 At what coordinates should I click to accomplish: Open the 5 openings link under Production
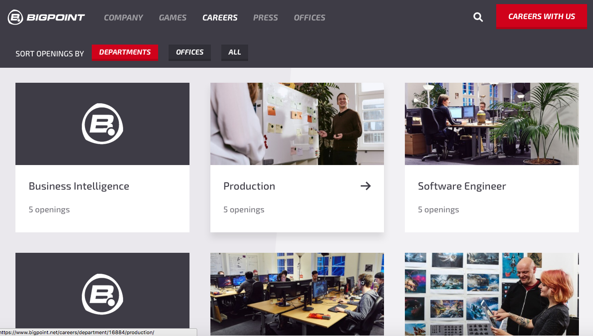pos(244,210)
